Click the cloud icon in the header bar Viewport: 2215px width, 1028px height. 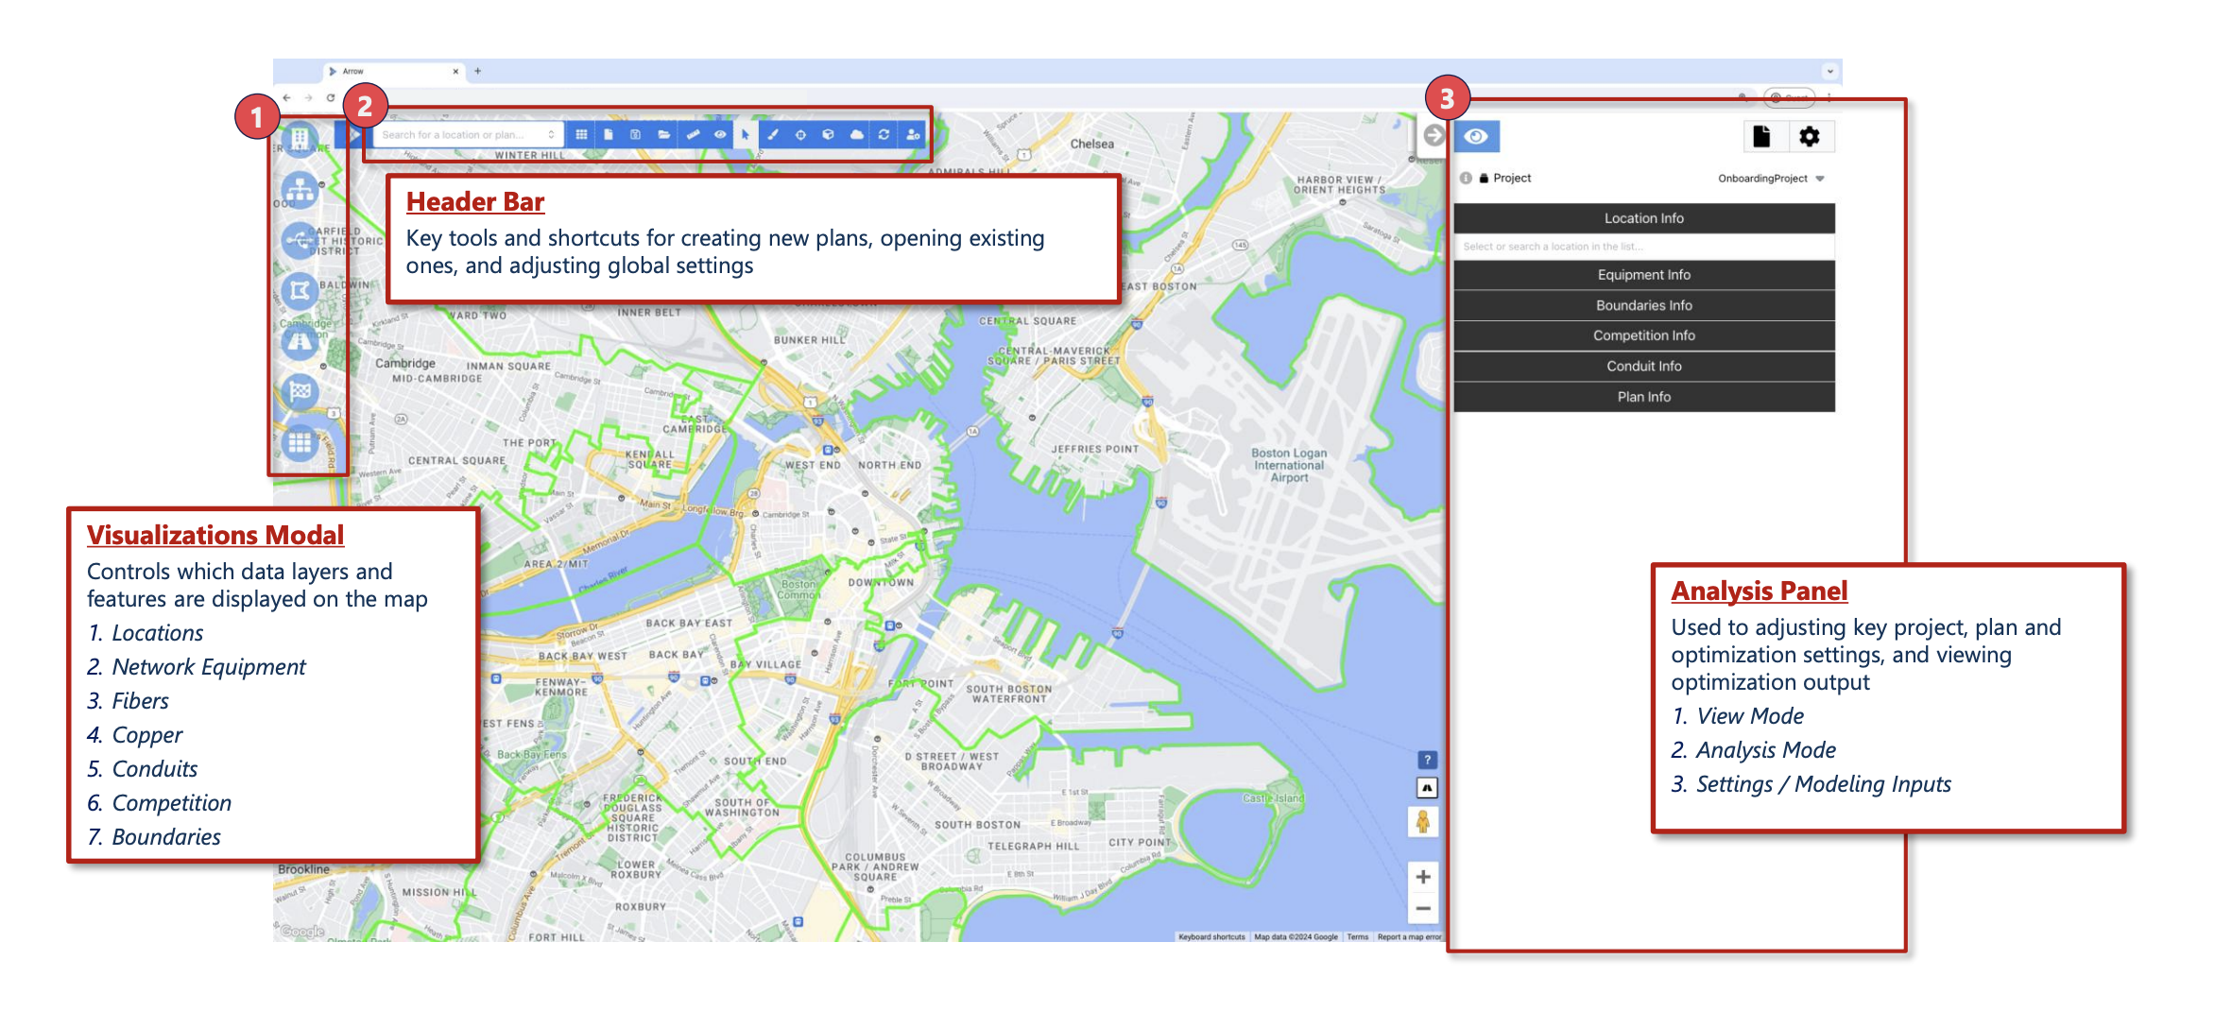[x=856, y=135]
